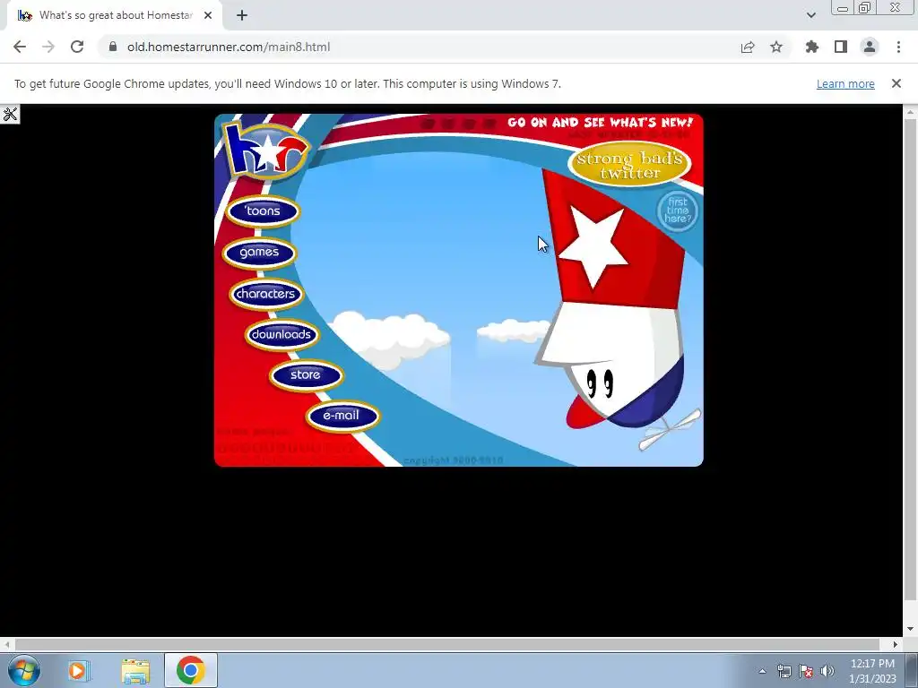Image resolution: width=918 pixels, height=688 pixels.
Task: Click Learn more about Chrome updates
Action: (x=845, y=83)
